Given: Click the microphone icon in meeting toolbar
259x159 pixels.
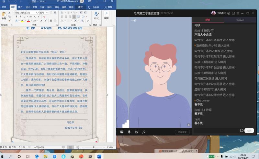Looking at the screenshot, I should [x=129, y=132].
